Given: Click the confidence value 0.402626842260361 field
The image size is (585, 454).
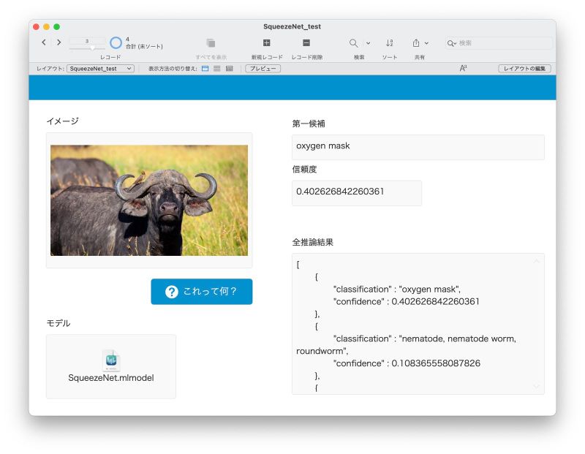Looking at the screenshot, I should [357, 193].
